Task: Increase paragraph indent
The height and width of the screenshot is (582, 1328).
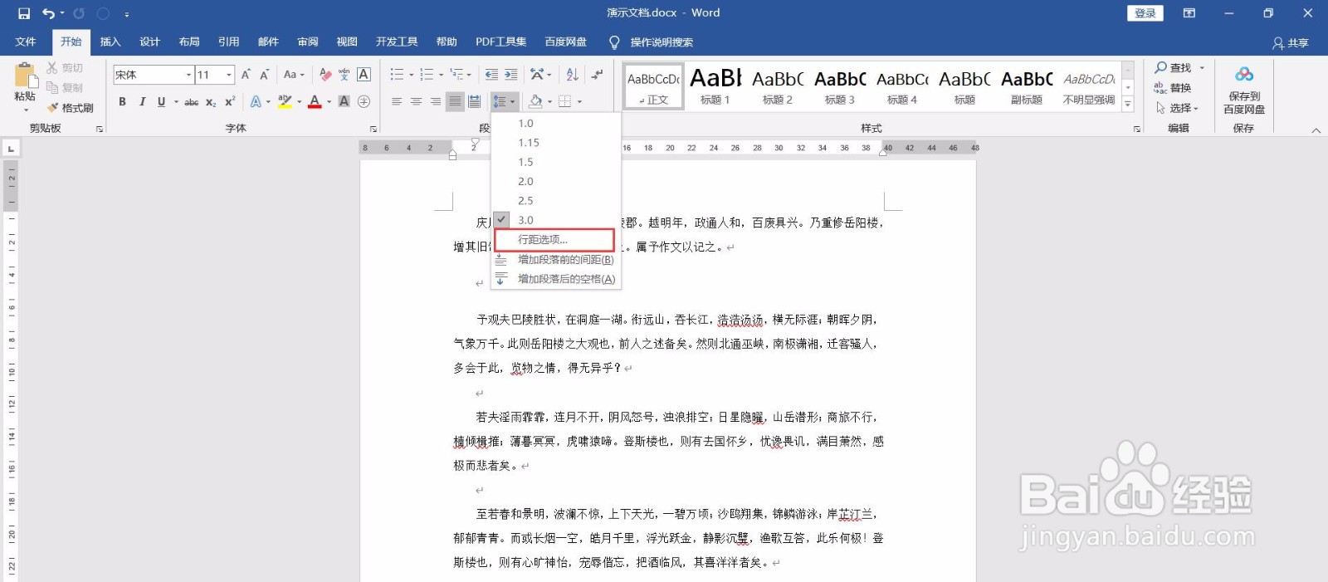Action: (510, 75)
